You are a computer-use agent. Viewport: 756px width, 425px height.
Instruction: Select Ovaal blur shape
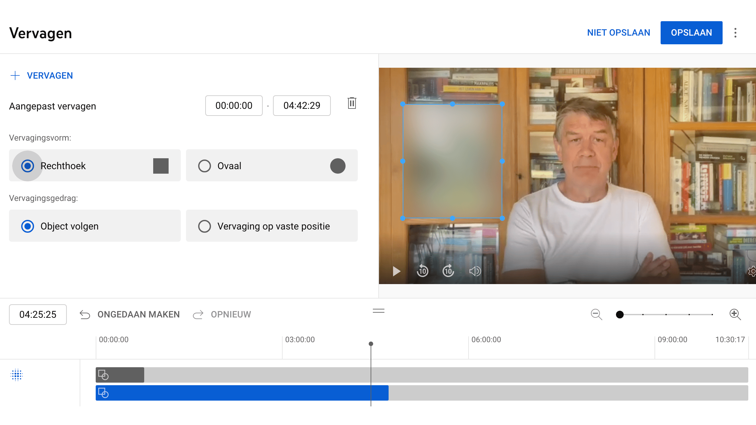coord(205,166)
